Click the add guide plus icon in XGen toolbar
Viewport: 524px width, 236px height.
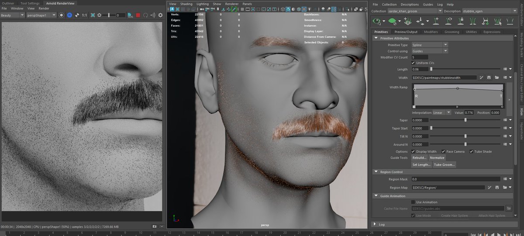tap(436, 21)
